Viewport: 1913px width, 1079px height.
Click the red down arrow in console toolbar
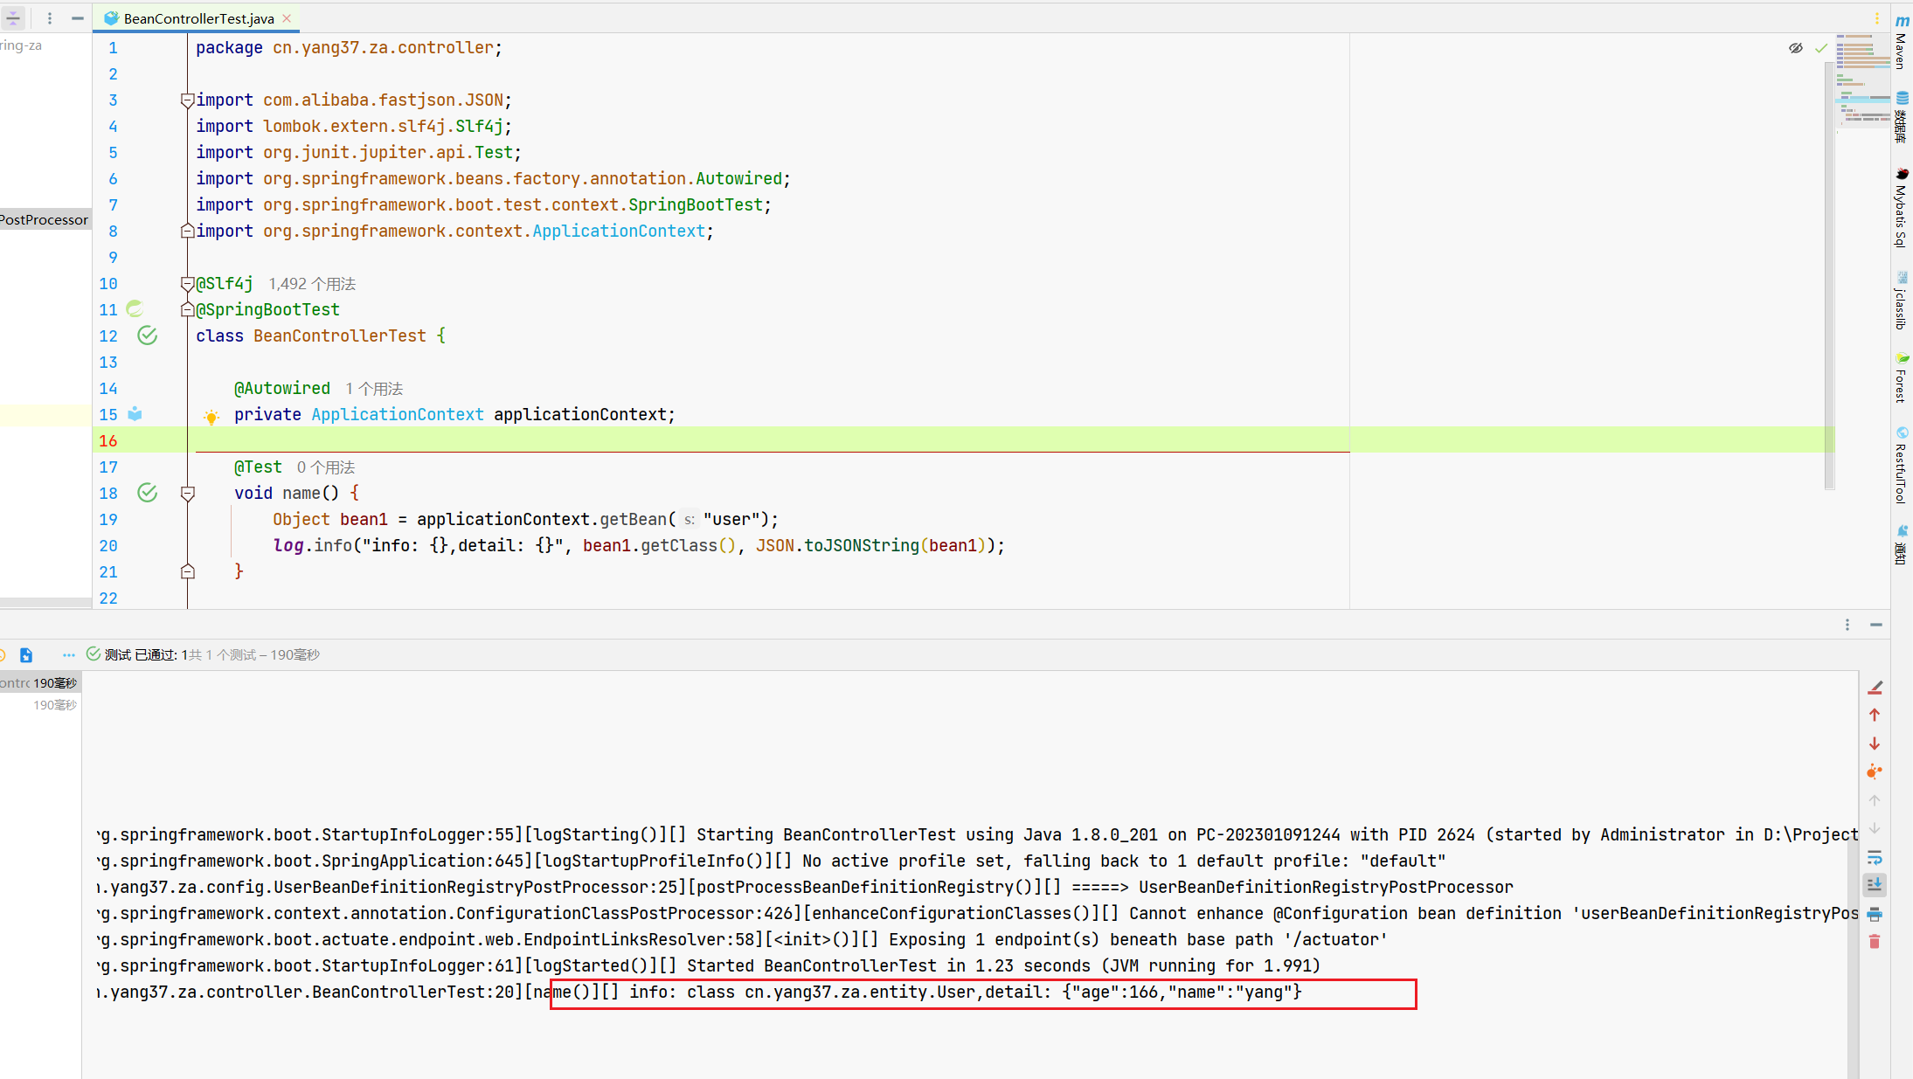pos(1875,744)
